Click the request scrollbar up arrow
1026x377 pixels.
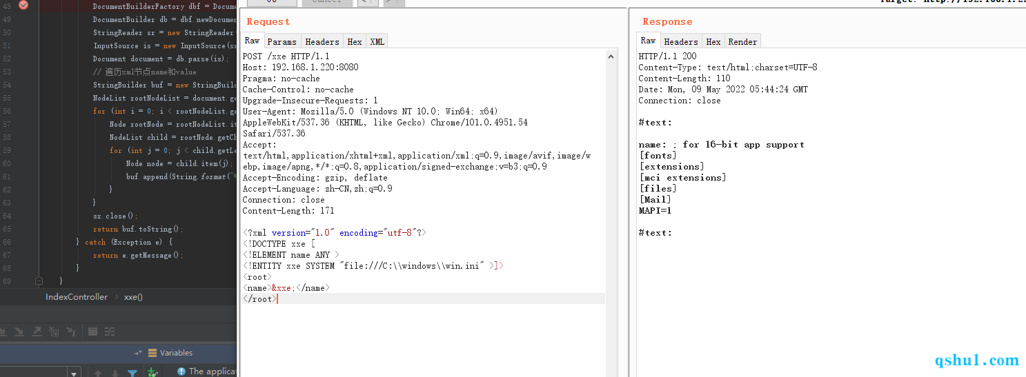point(611,56)
